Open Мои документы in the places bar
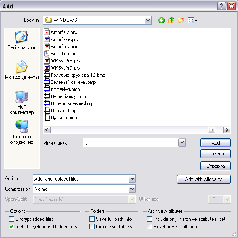The width and height of the screenshot is (238, 238). (x=22, y=70)
